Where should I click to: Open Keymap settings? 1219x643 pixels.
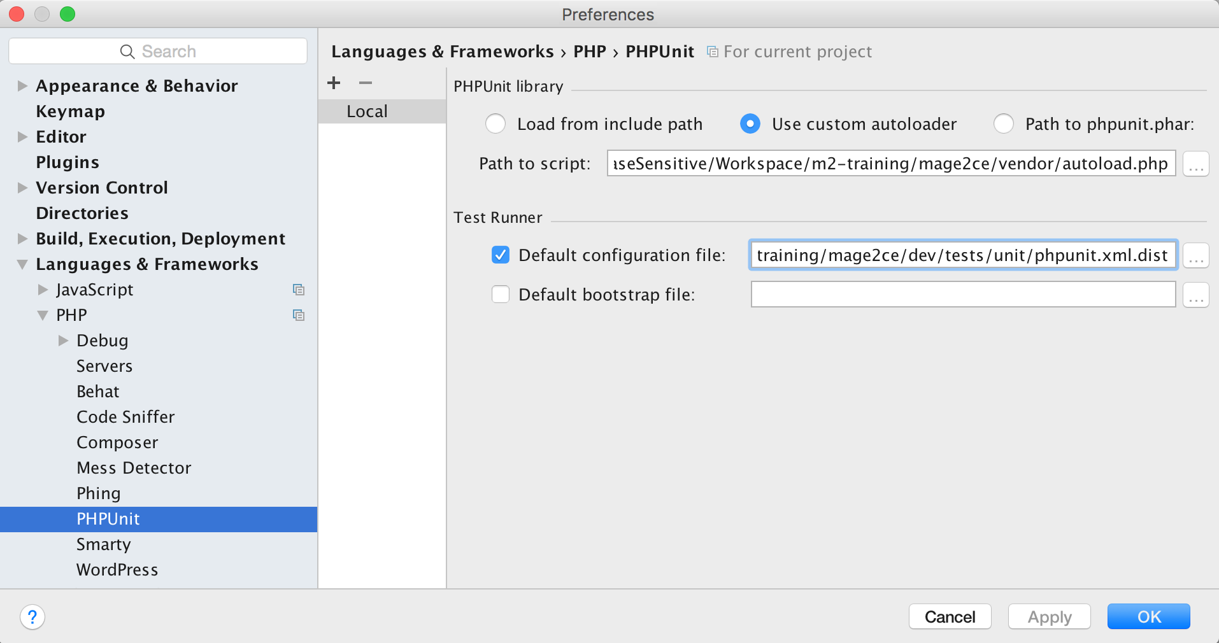point(70,111)
